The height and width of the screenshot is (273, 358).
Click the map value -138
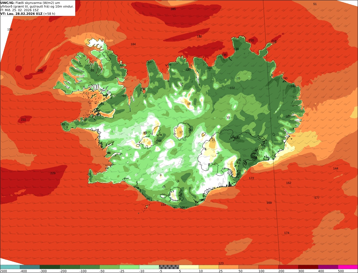(x=236, y=49)
